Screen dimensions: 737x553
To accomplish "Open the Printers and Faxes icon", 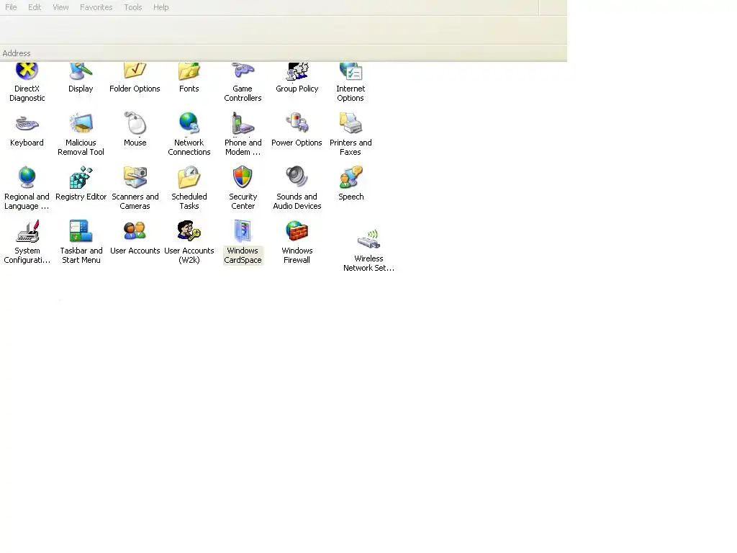I will tap(351, 124).
